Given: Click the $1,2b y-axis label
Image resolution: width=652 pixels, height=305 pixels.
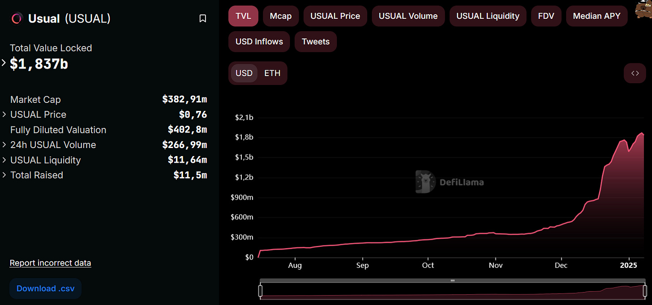Looking at the screenshot, I should [244, 178].
